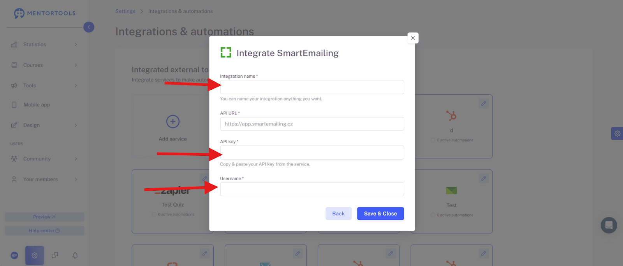The height and width of the screenshot is (266, 623).
Task: Click the Add service plus icon
Action: click(173, 122)
